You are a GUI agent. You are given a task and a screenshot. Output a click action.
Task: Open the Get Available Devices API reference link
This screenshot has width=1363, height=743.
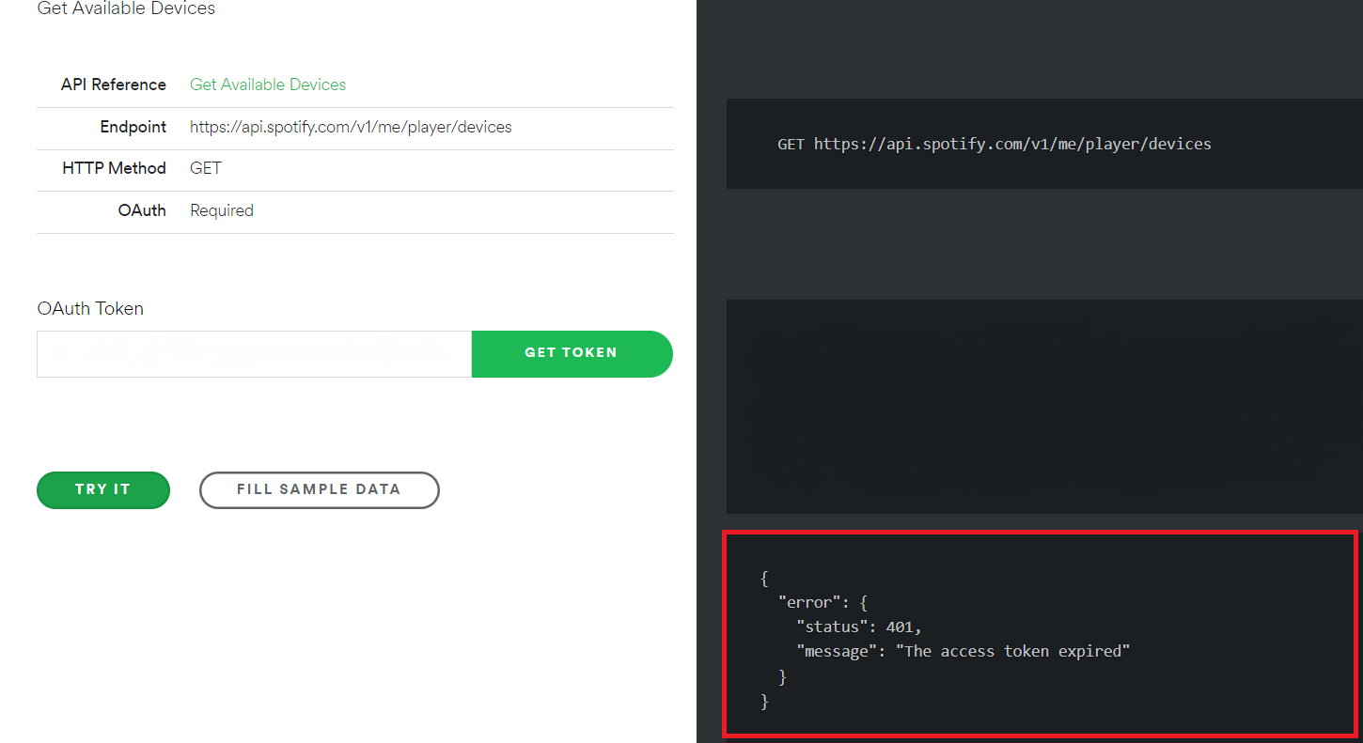pos(268,85)
